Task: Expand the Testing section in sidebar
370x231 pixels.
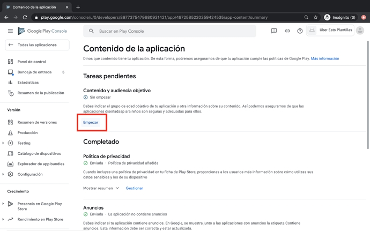Action: [3, 143]
